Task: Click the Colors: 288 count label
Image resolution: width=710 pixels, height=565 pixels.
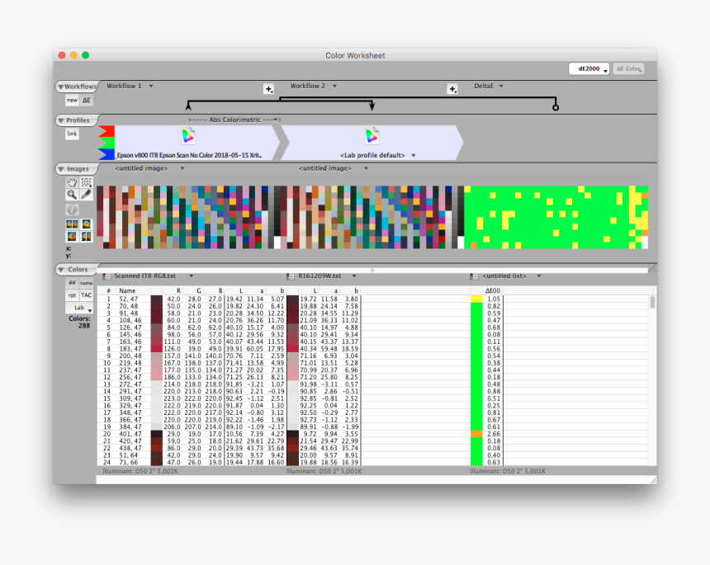Action: point(80,322)
